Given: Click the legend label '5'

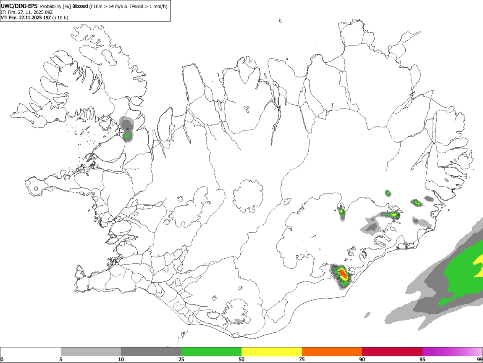Looking at the screenshot, I should click(61, 359).
